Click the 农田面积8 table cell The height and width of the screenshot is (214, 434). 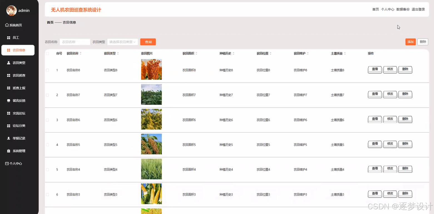click(189, 70)
